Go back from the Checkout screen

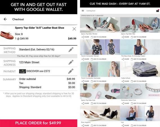5,19
